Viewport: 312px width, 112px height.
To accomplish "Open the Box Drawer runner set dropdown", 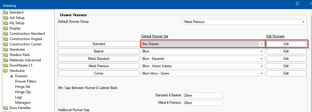I will pos(203,44).
